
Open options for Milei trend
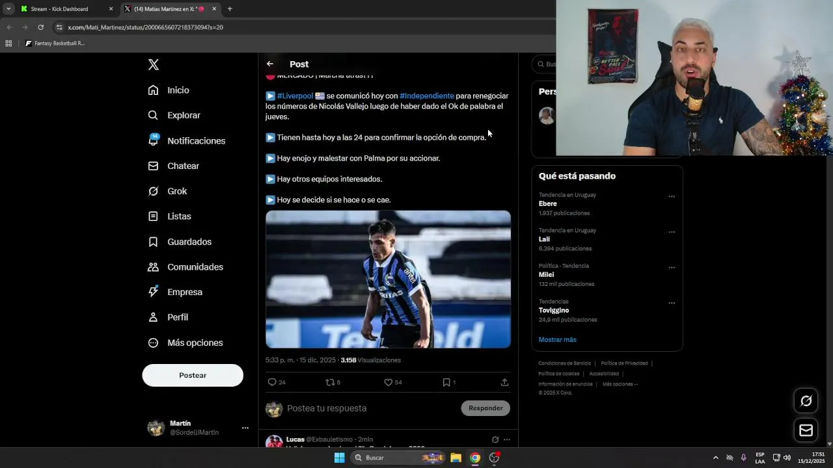coord(672,268)
